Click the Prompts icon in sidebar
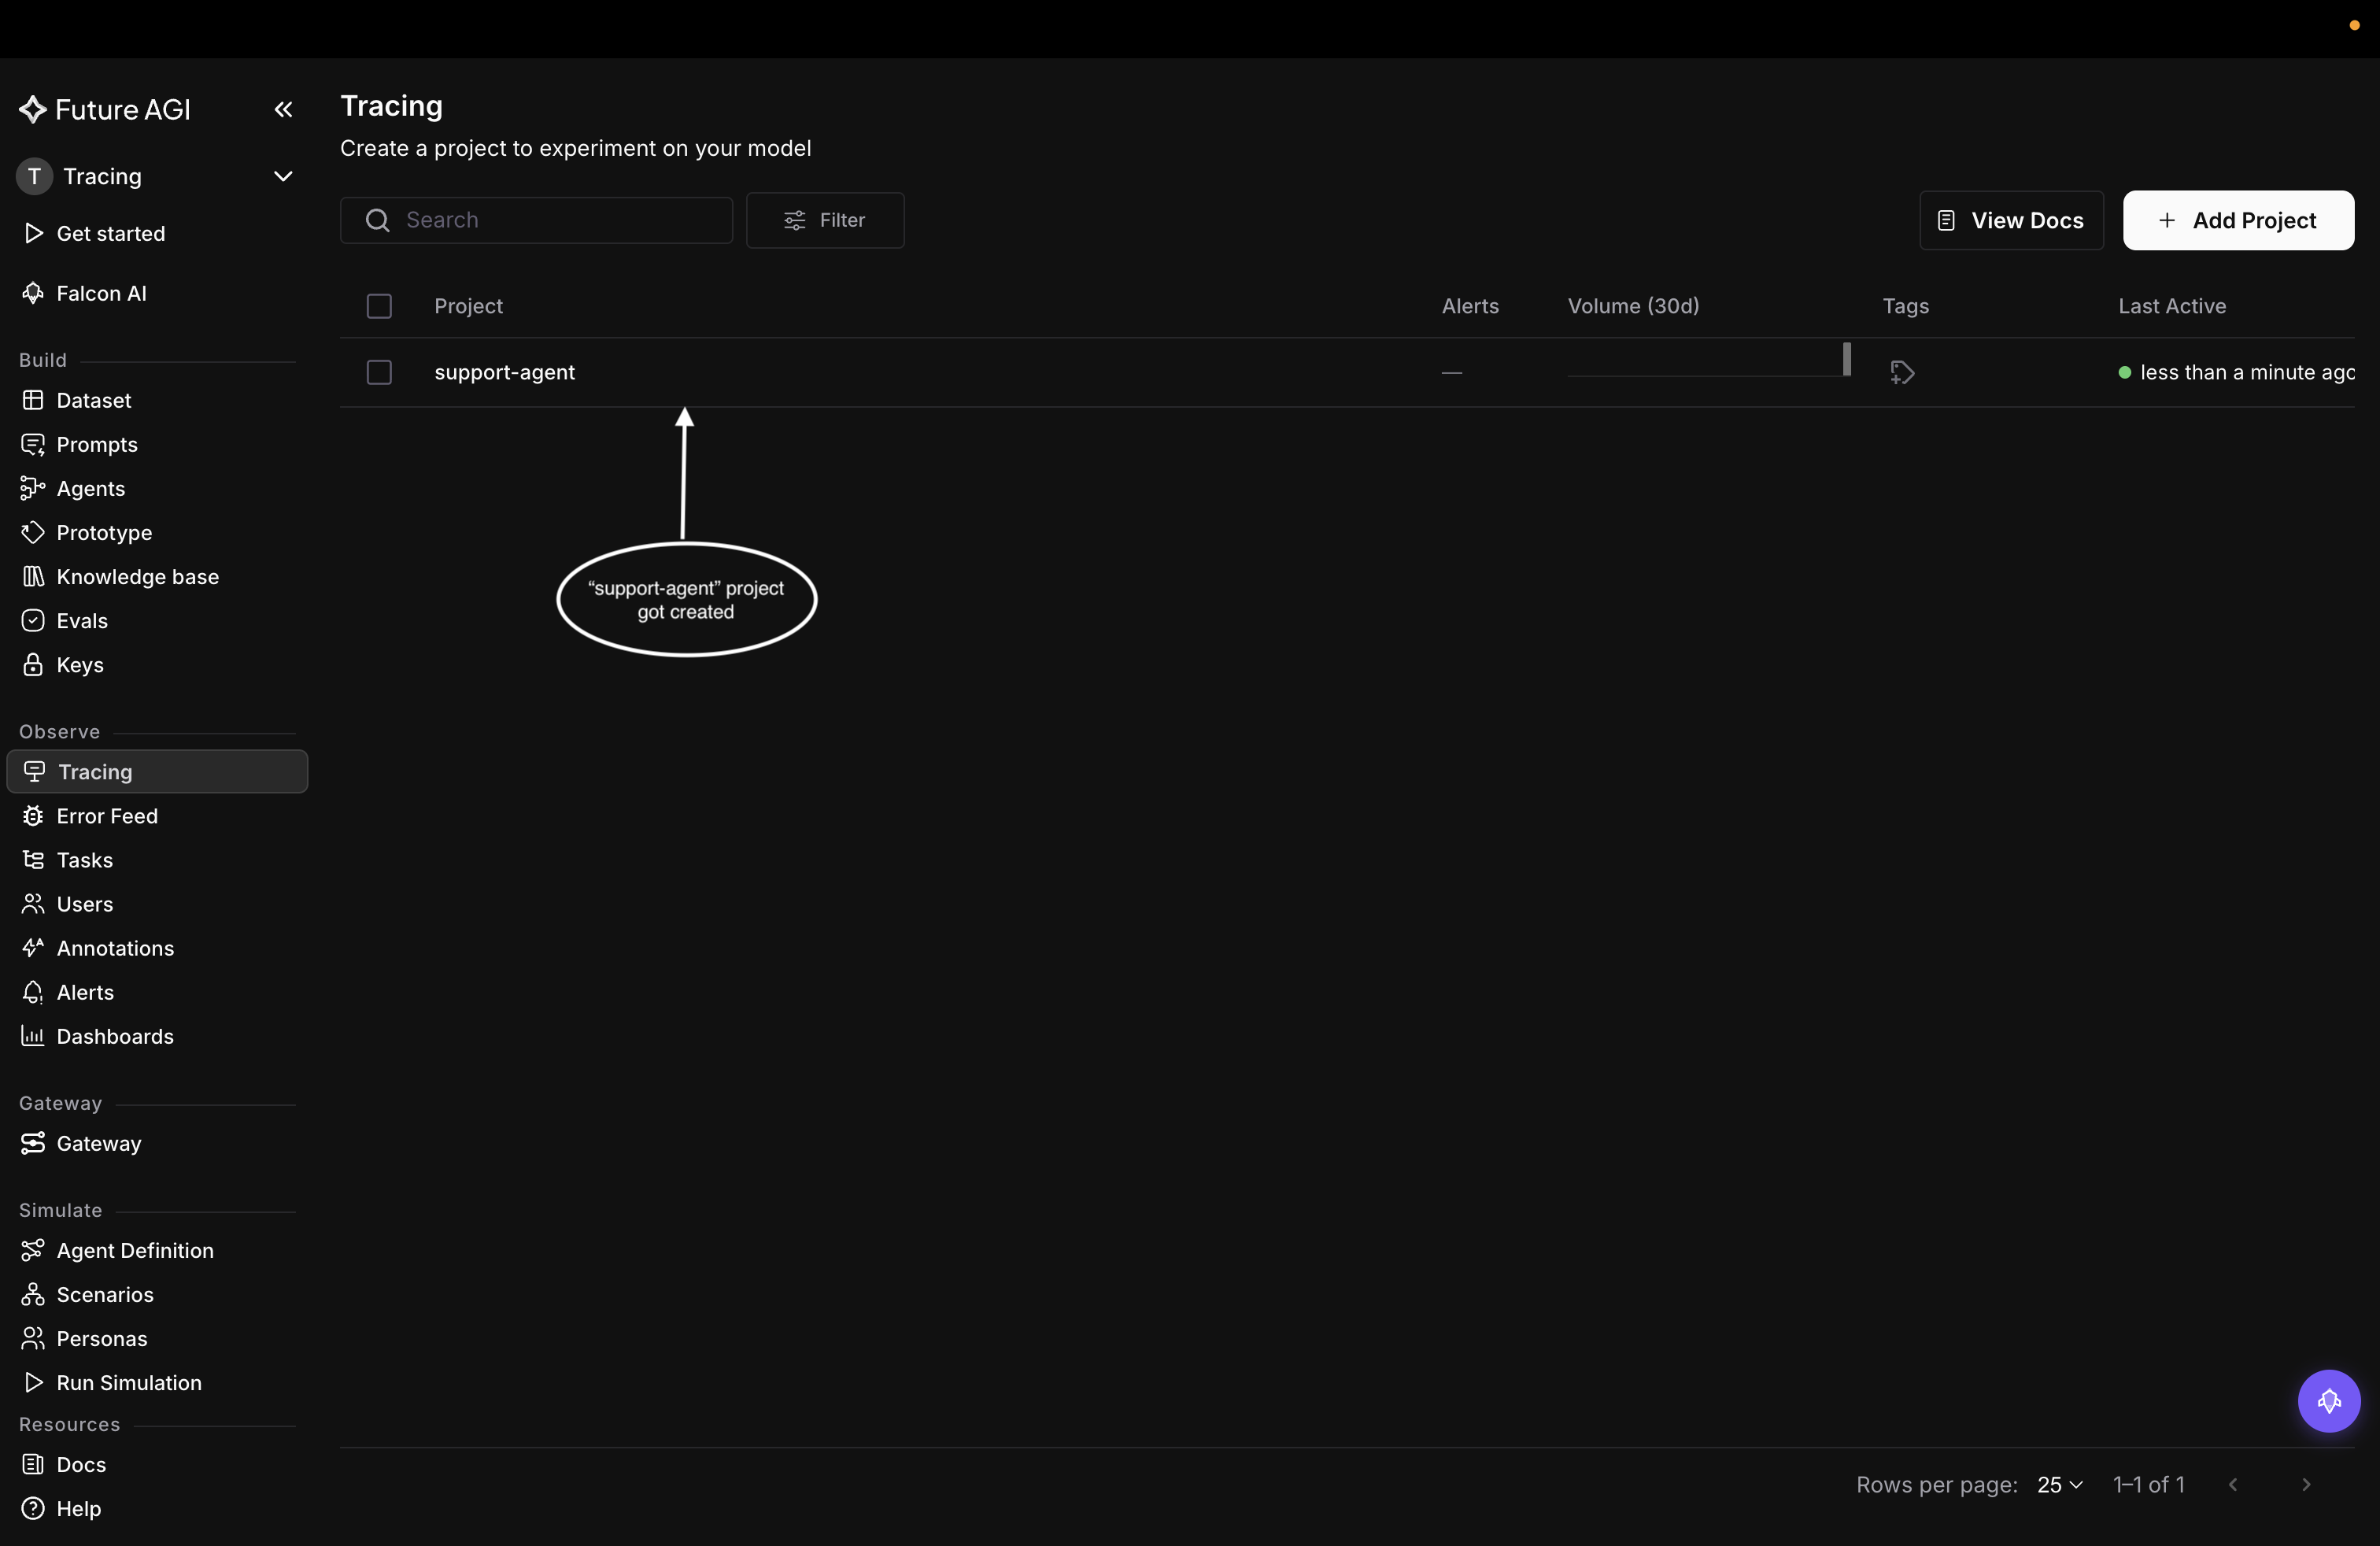The image size is (2380, 1546). [x=33, y=444]
